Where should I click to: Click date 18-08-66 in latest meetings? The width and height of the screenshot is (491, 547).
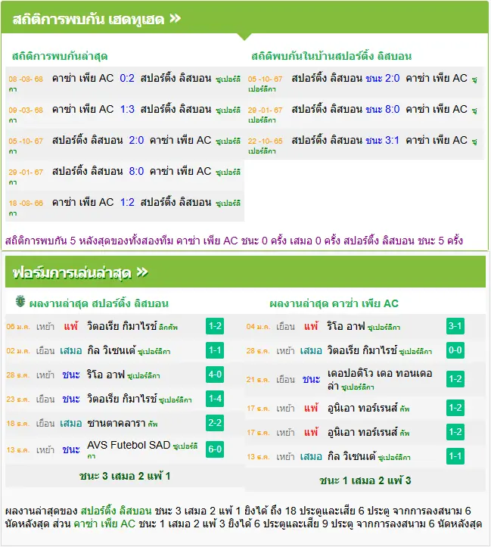tap(26, 204)
